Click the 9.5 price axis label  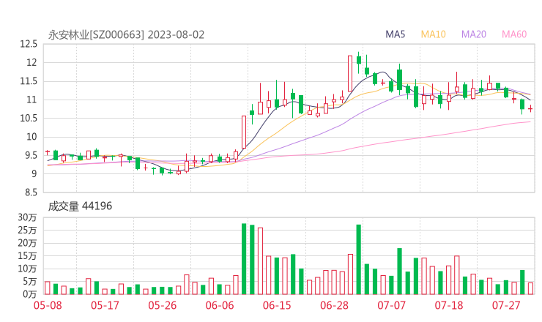tap(30, 155)
